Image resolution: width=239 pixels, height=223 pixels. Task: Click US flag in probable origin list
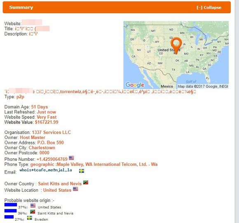(x=33, y=205)
